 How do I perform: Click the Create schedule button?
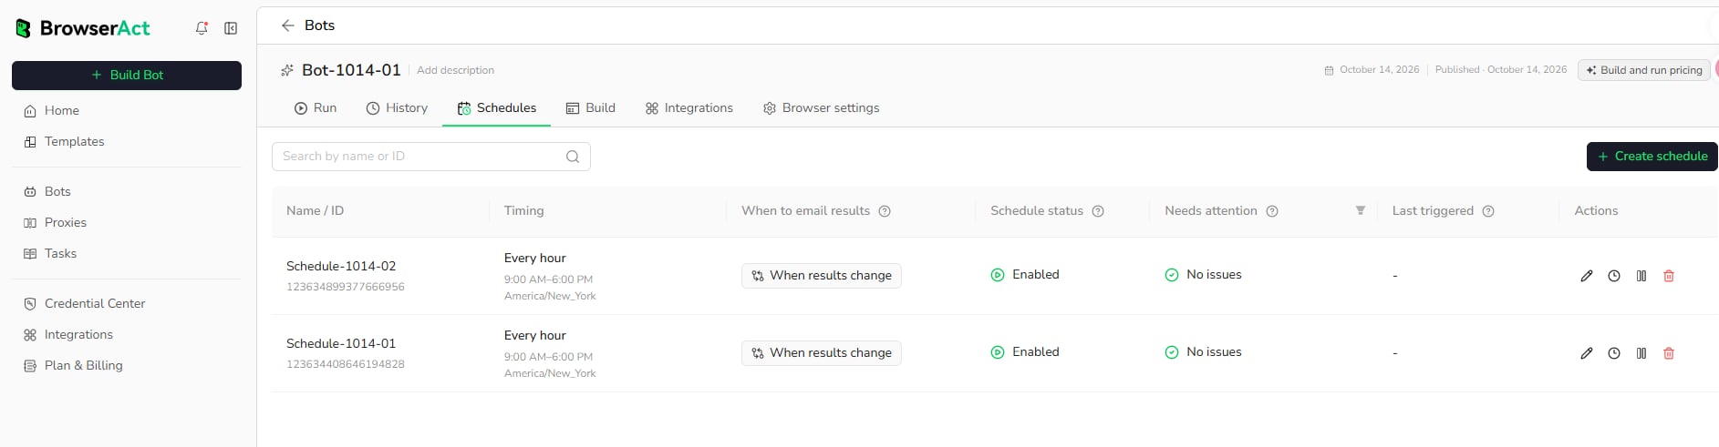(1652, 156)
